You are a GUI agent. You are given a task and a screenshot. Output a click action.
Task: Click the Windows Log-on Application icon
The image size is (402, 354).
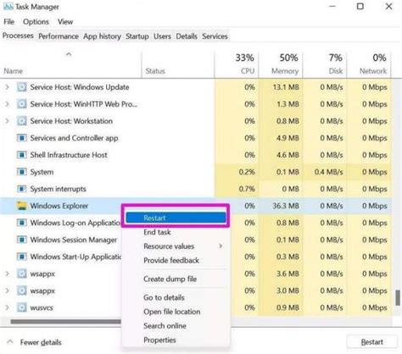click(x=22, y=223)
